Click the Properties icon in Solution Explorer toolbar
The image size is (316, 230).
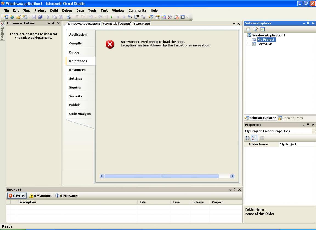click(248, 29)
